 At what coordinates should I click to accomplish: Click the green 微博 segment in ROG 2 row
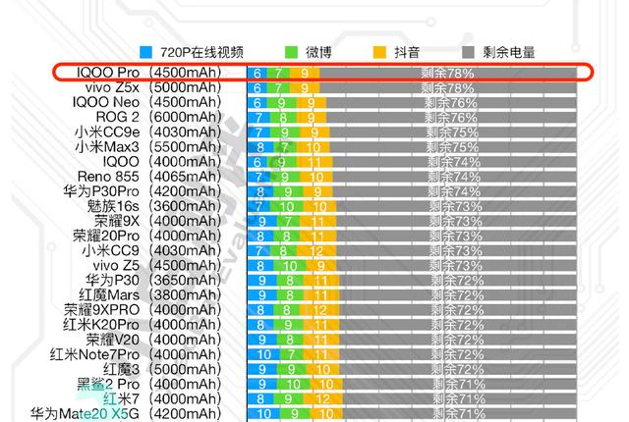284,118
